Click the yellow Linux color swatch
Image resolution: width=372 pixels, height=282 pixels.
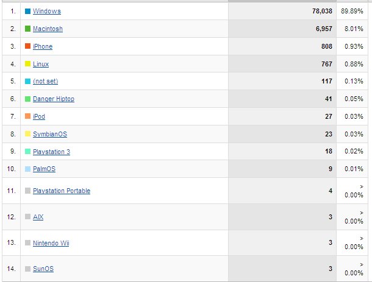[x=28, y=64]
